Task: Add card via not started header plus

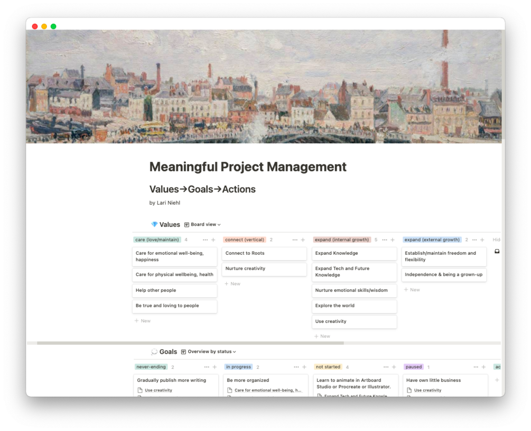Action: coord(394,367)
